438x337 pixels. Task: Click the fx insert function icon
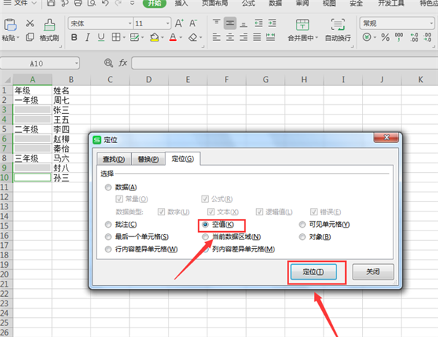click(123, 63)
